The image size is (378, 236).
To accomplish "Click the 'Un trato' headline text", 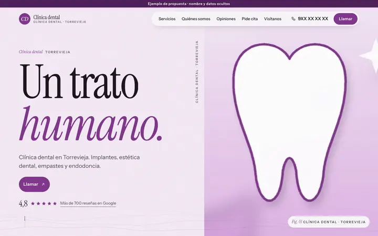I will coord(79,81).
